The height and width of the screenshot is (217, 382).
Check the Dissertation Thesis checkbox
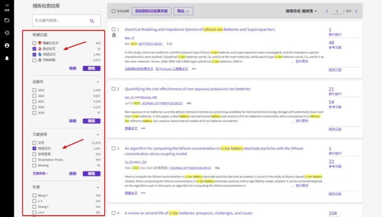[35, 160]
